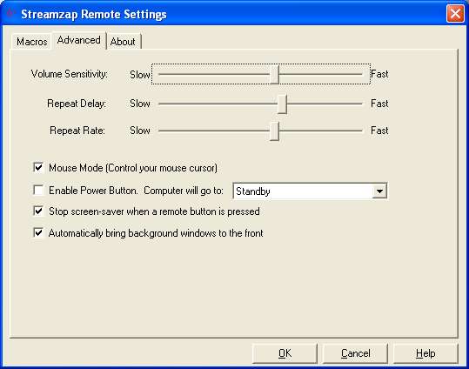Untick Stop screen-saver when a remote button is pressed
This screenshot has height=369, width=469.
coord(38,211)
